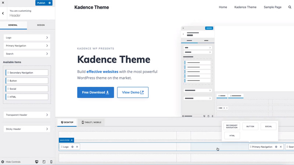Select the Desktop builder tab
Screen dimensions: 294x165
pos(67,122)
